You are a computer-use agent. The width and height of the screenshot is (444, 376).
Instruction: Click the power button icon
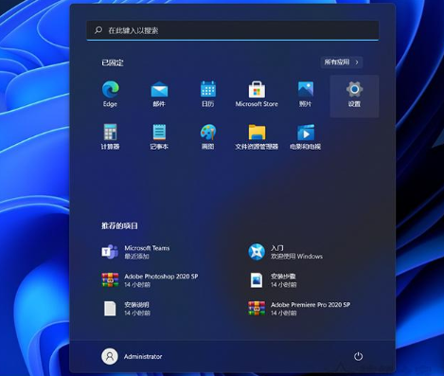point(358,356)
